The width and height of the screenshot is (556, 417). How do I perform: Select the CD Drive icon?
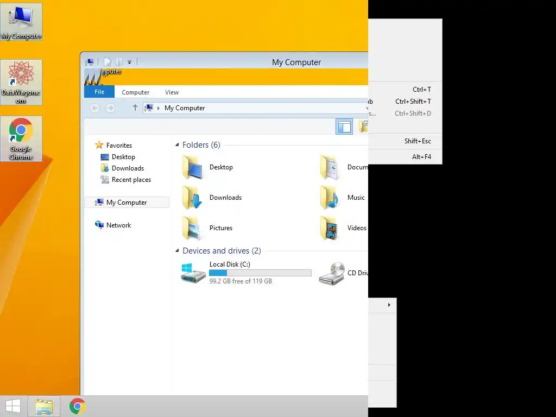coord(332,274)
